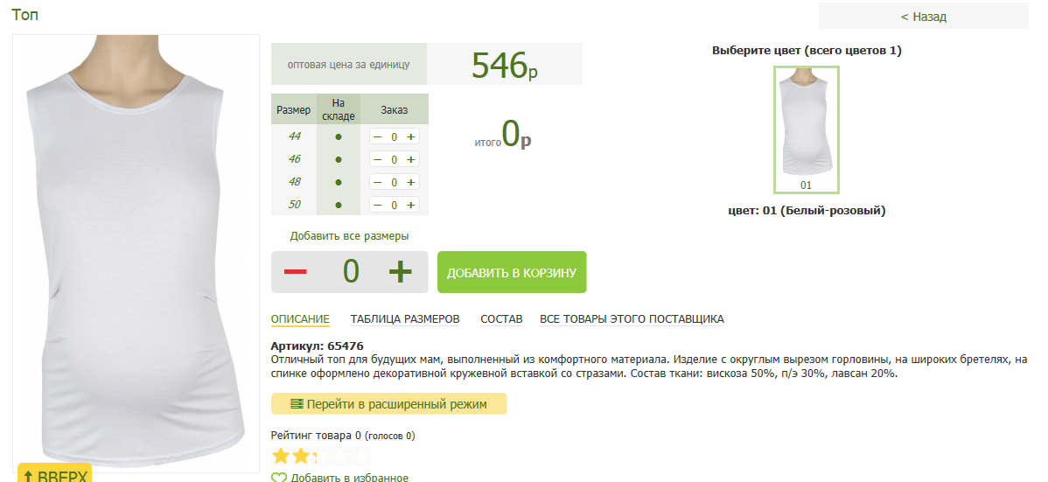1048x482 pixels.
Task: Add item to cart with Добавить в корзину
Action: point(512,272)
